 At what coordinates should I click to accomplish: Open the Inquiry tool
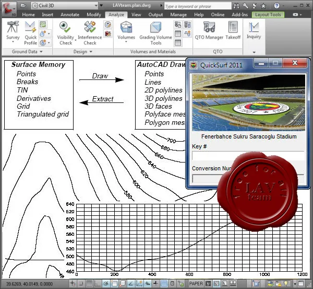254,30
